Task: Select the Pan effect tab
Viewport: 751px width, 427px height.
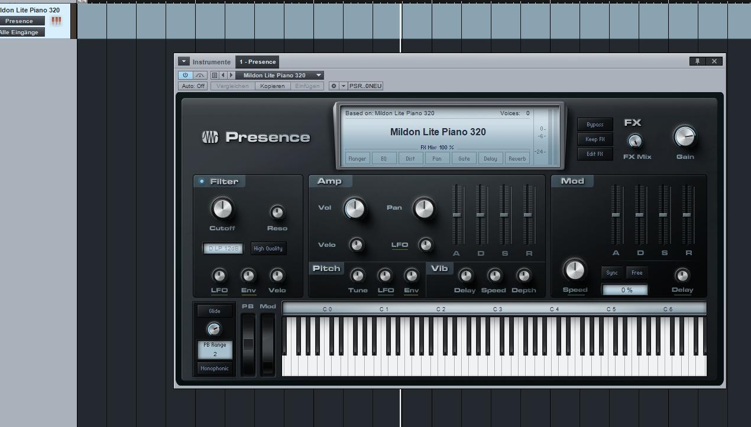Action: pyautogui.click(x=437, y=158)
